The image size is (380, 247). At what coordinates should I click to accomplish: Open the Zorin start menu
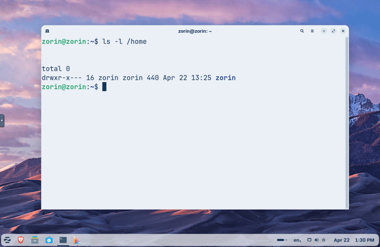pyautogui.click(x=8, y=240)
